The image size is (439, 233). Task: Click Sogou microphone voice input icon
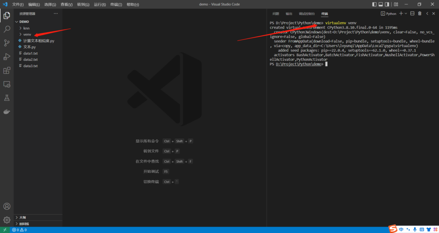(415, 230)
